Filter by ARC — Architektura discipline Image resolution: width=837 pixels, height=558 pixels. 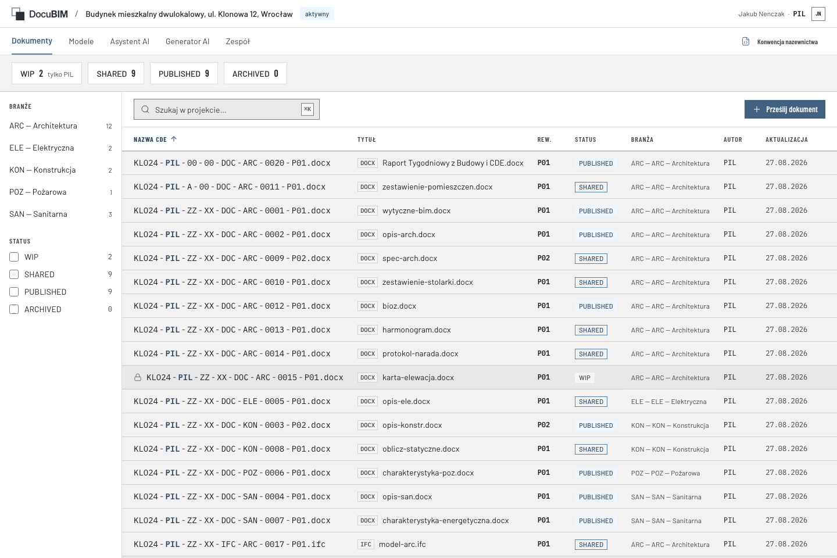click(60, 126)
